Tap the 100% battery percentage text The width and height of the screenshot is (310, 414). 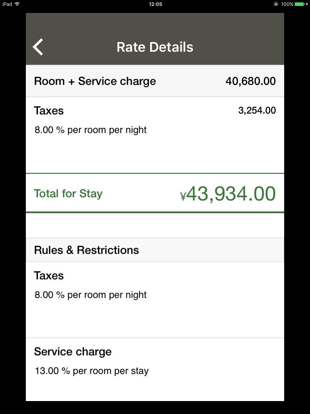pyautogui.click(x=287, y=4)
